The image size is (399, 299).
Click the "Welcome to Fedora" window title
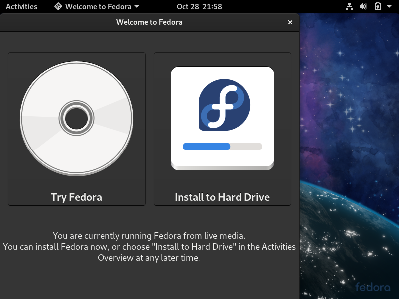click(149, 22)
